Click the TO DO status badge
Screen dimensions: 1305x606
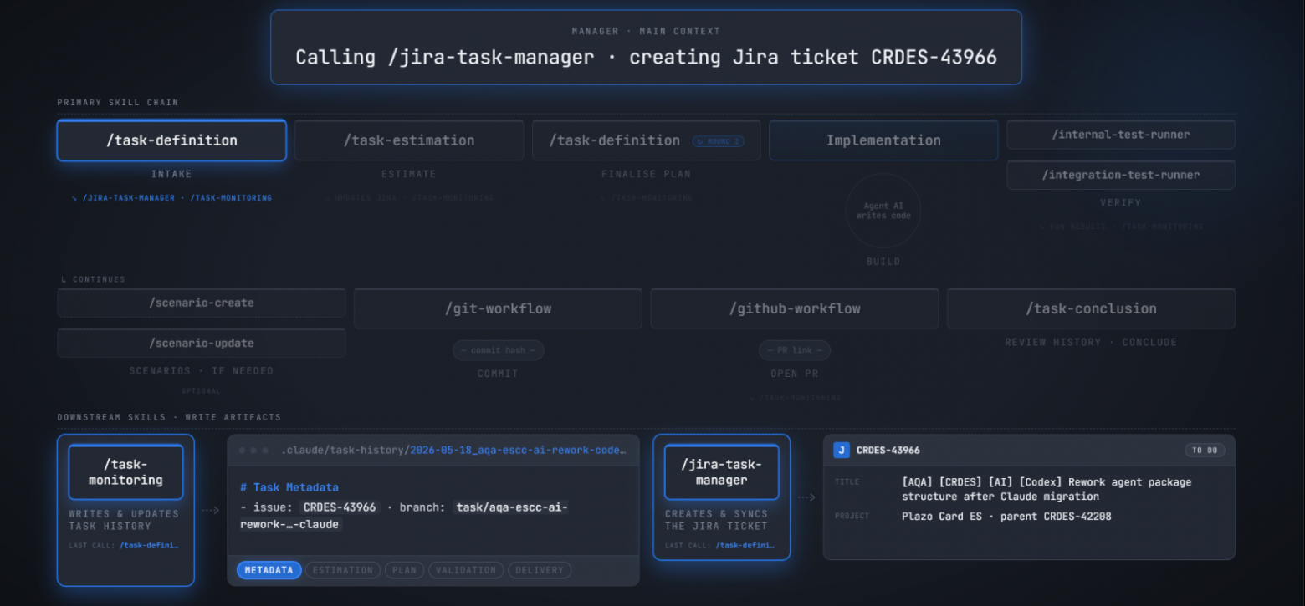1205,451
